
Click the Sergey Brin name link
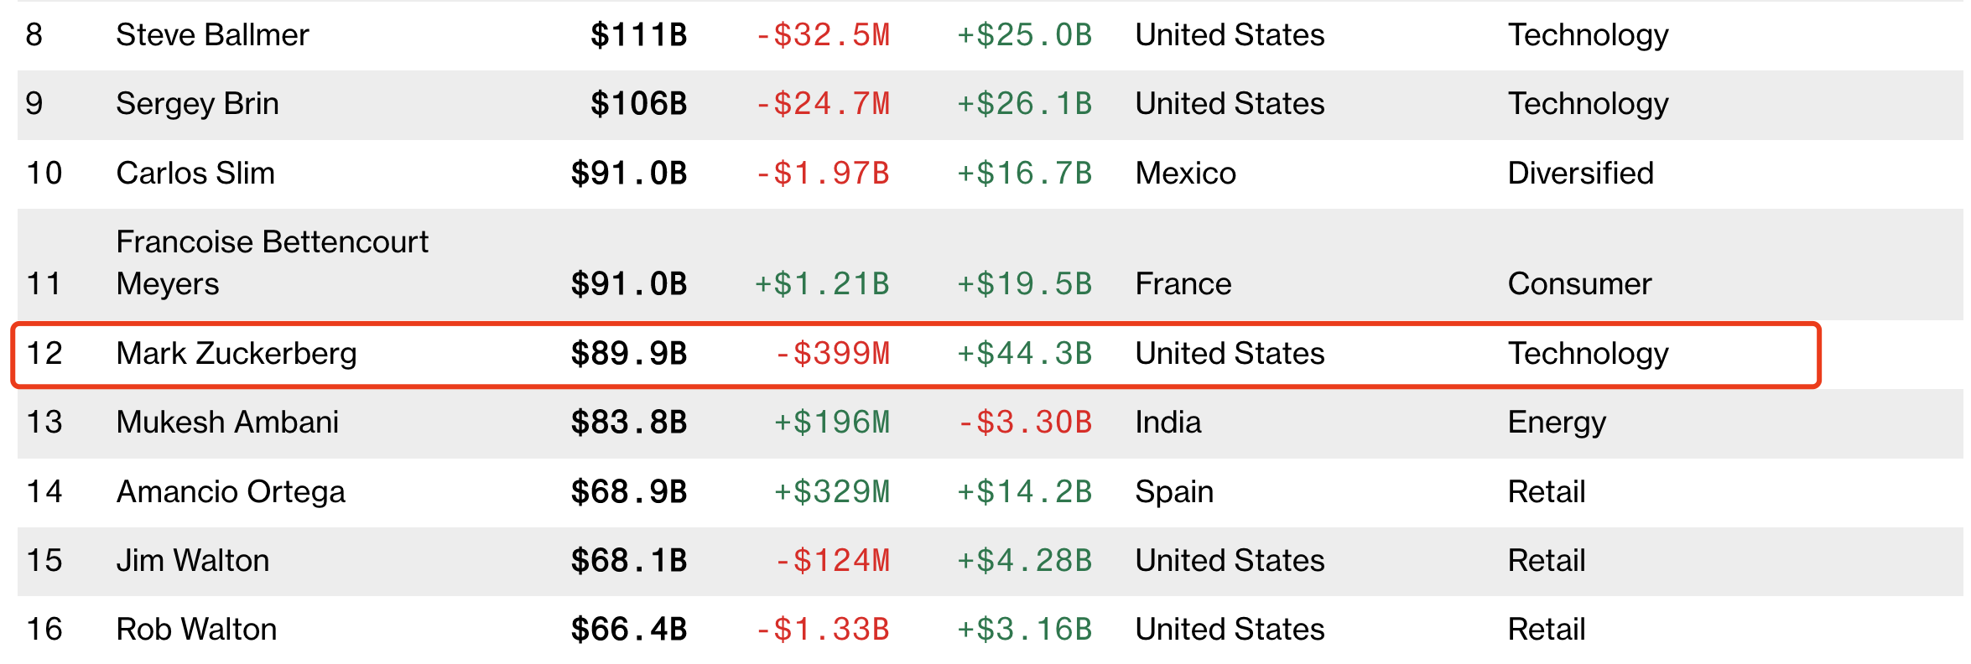[x=197, y=104]
